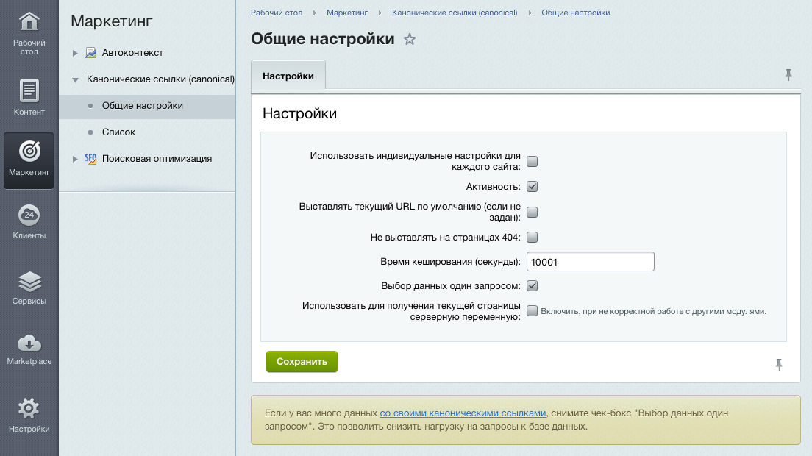Add Общие настройки to favorites via star icon
The height and width of the screenshot is (456, 812).
[x=410, y=40]
